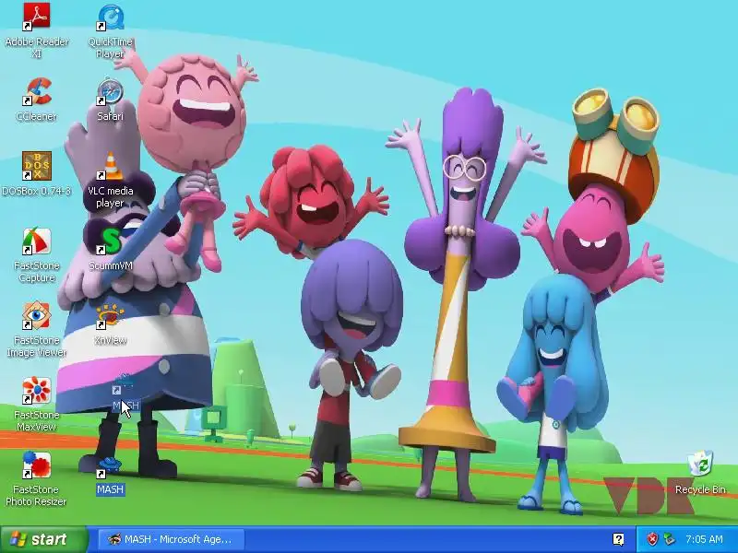Select the highlighted MASH shortcut near the taskbar
Screen dimensions: 738x553
tap(110, 475)
